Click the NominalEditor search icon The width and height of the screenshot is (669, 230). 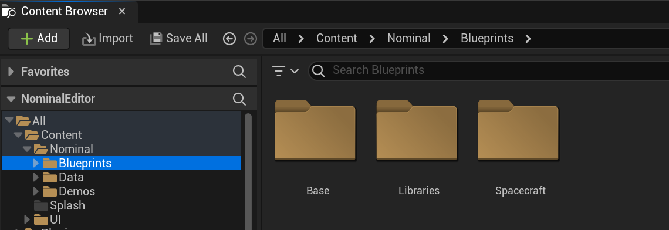coord(239,99)
